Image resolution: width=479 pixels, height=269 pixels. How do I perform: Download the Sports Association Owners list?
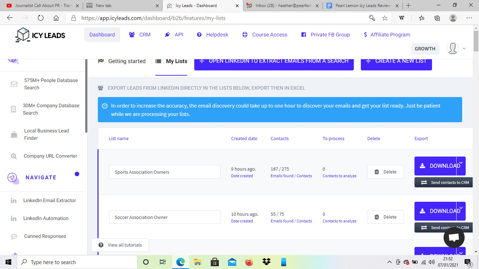[435, 166]
